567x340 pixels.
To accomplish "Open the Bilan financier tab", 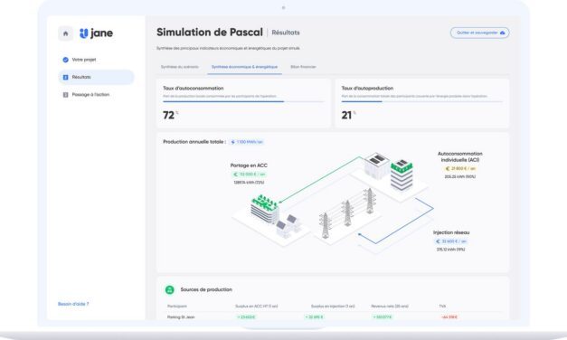I will tap(303, 67).
